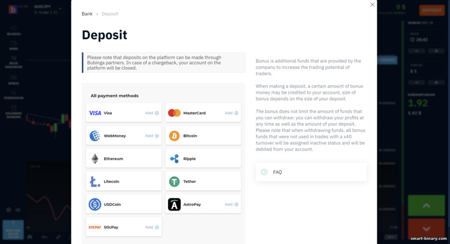
Task: Click the green up-arrow trade button
Action: tap(426, 205)
